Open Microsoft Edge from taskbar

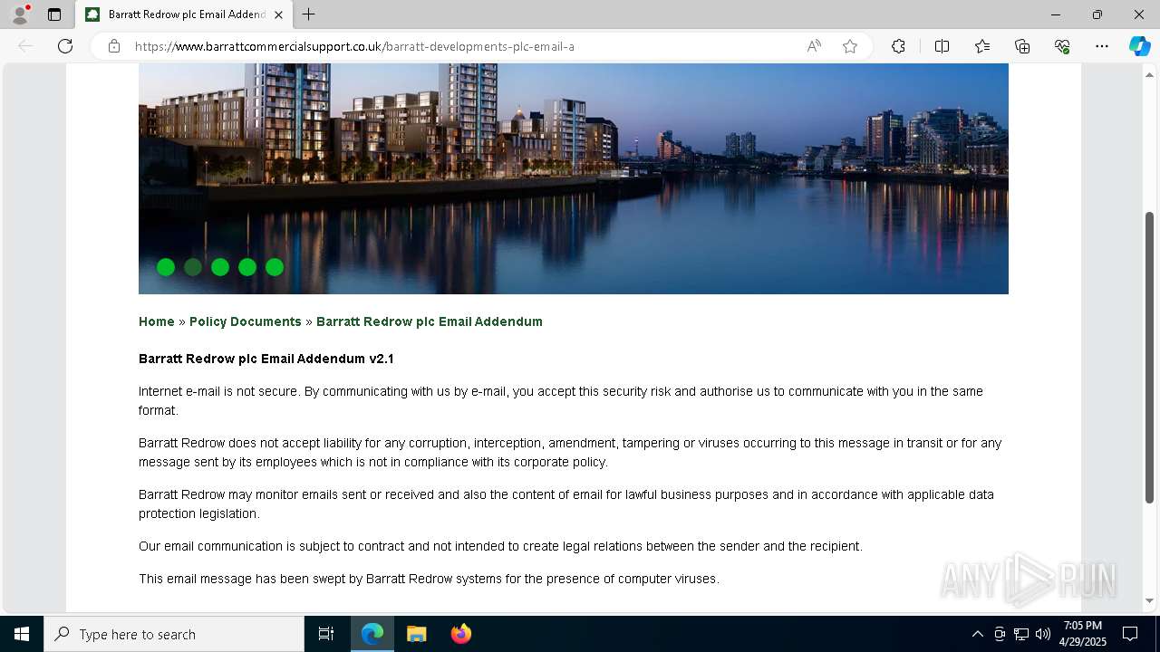coord(372,634)
